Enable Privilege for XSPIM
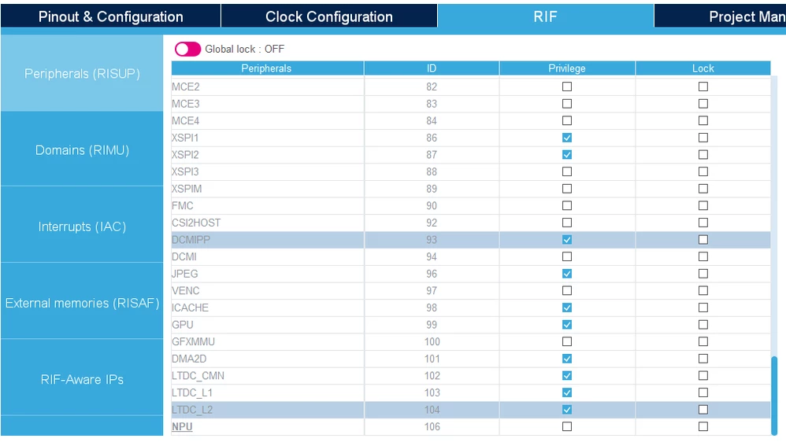 tap(567, 189)
